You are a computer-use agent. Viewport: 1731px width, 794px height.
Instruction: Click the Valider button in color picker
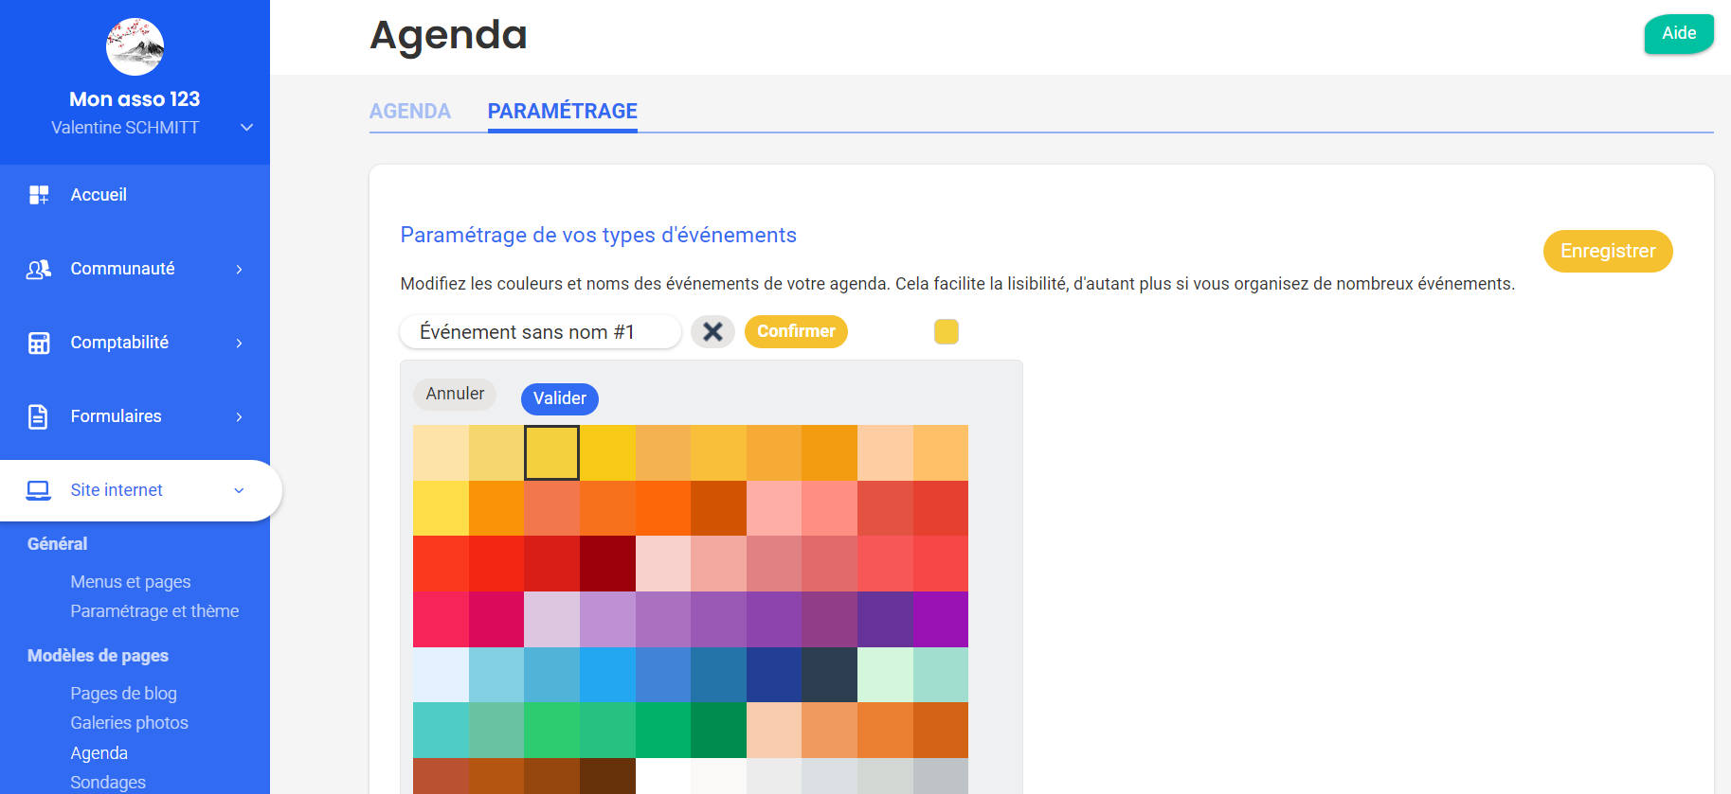coord(560,398)
